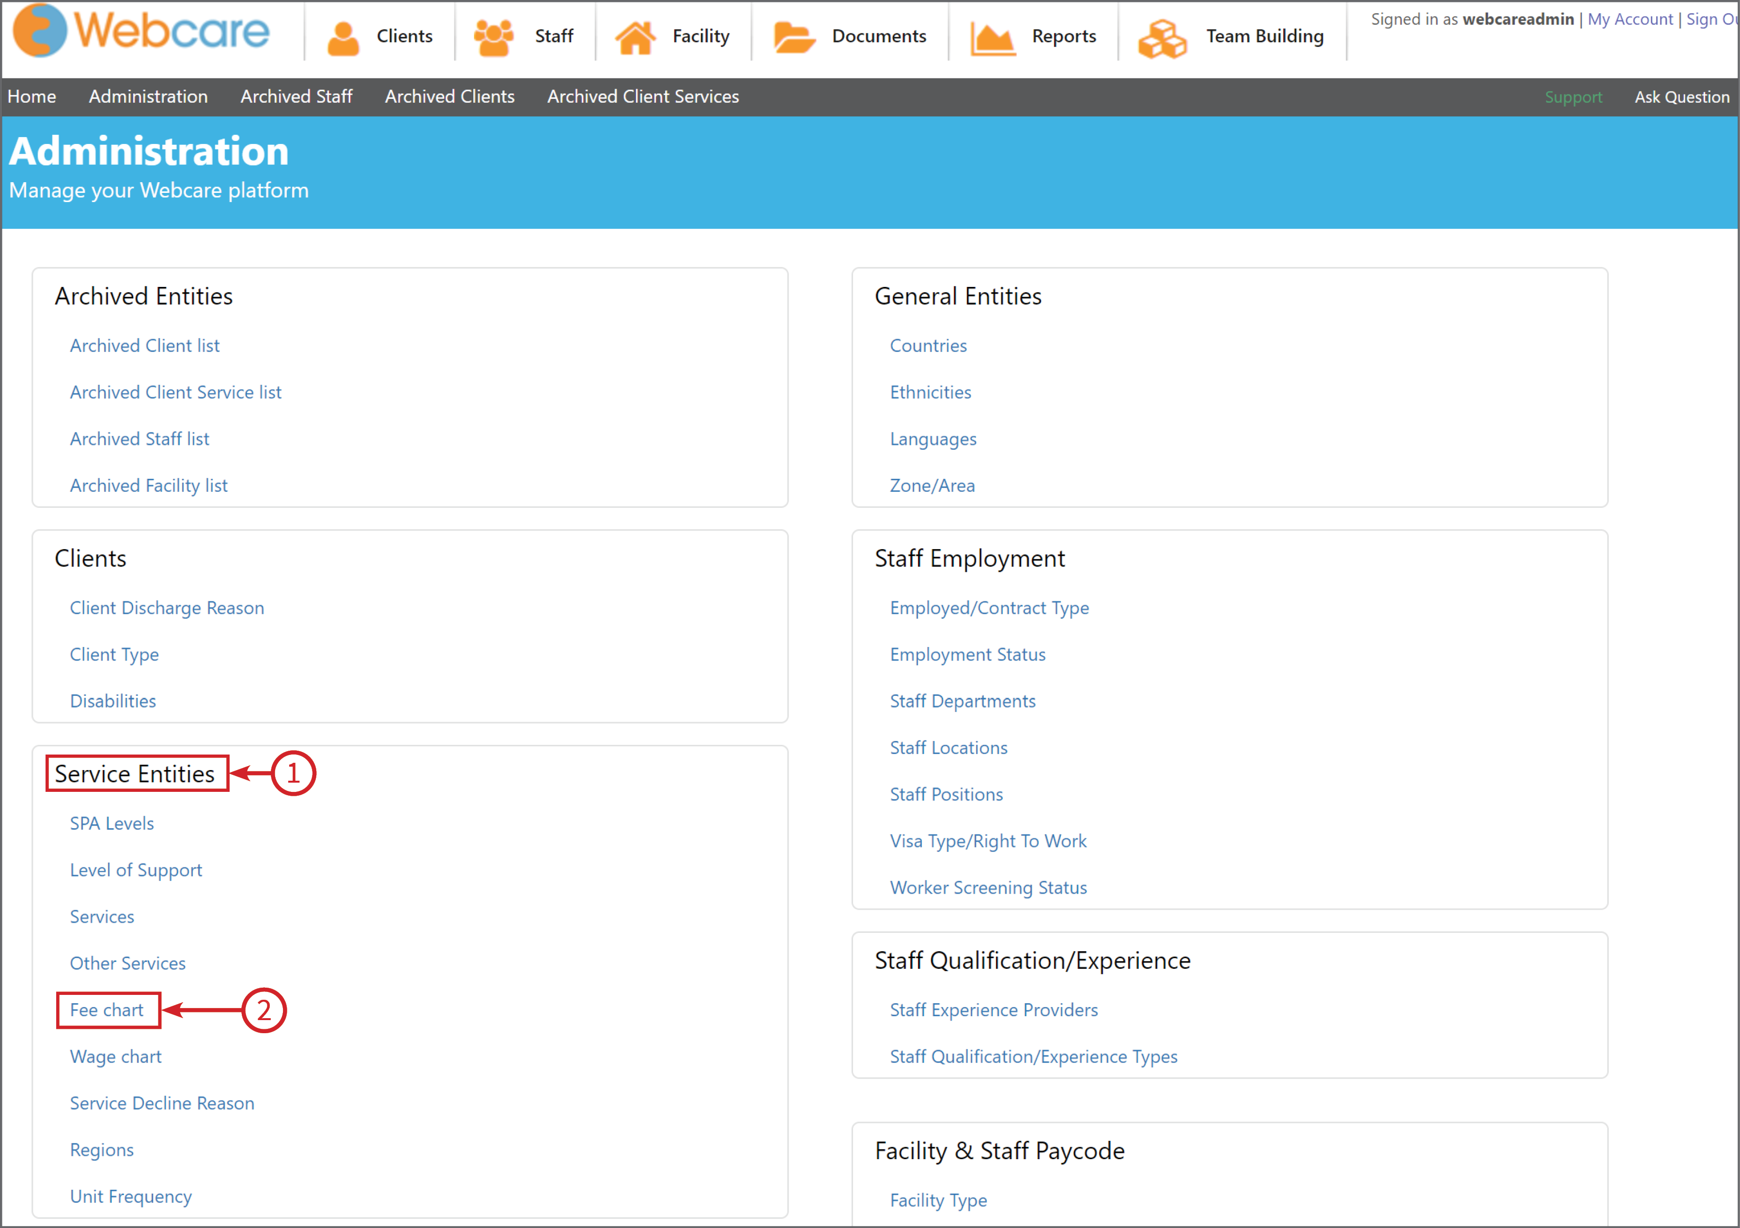Click the Team Building blocks icon
Image resolution: width=1740 pixels, height=1228 pixels.
point(1162,39)
